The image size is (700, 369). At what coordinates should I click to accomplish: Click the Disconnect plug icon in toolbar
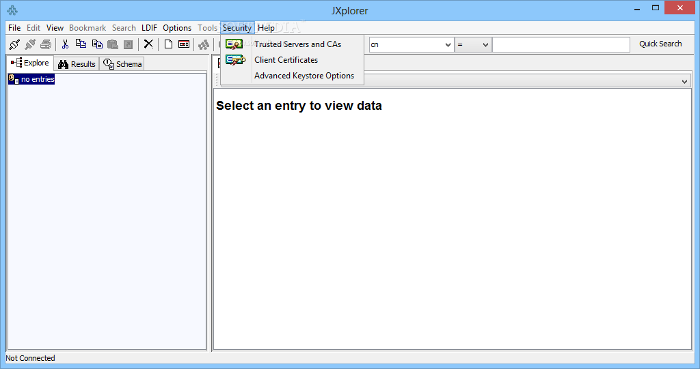tap(30, 44)
